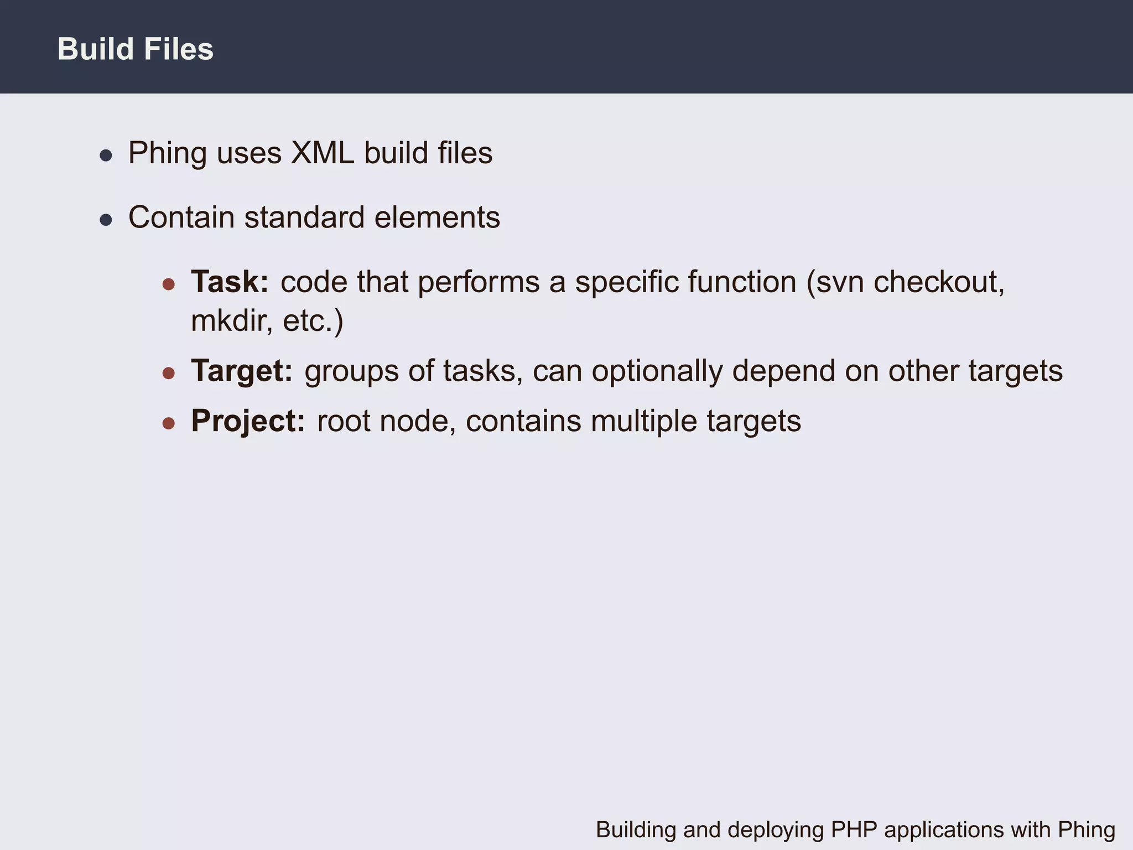
Task: Click the "(svn checkout," phrase
Action: click(x=905, y=282)
